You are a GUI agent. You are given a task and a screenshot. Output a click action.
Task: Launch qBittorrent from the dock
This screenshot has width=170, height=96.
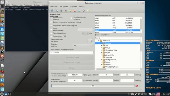tap(2, 43)
